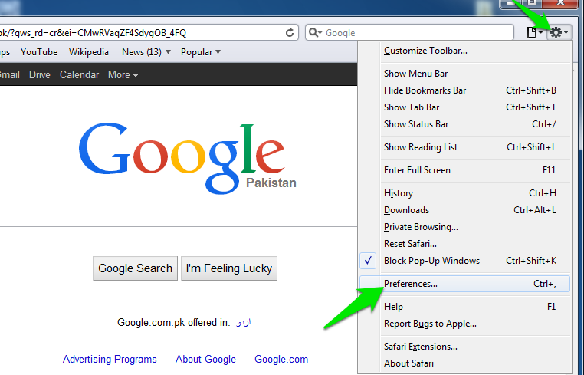584x375 pixels.
Task: Open Wikipedia bookmark
Action: [x=89, y=52]
